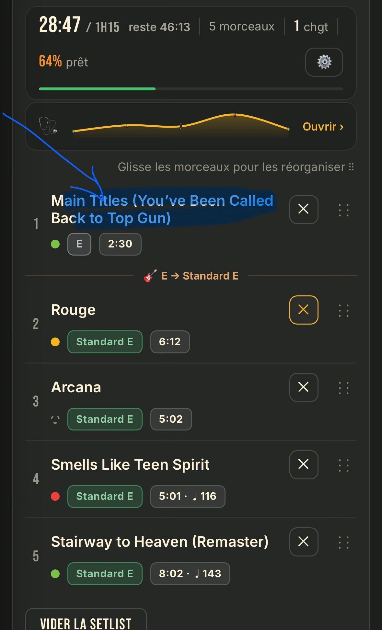Image resolution: width=382 pixels, height=630 pixels.
Task: Click the red peak marker on energy curve
Action: pyautogui.click(x=235, y=115)
